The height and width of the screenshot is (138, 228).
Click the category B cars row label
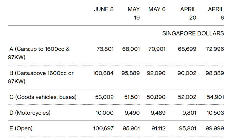tap(41, 77)
